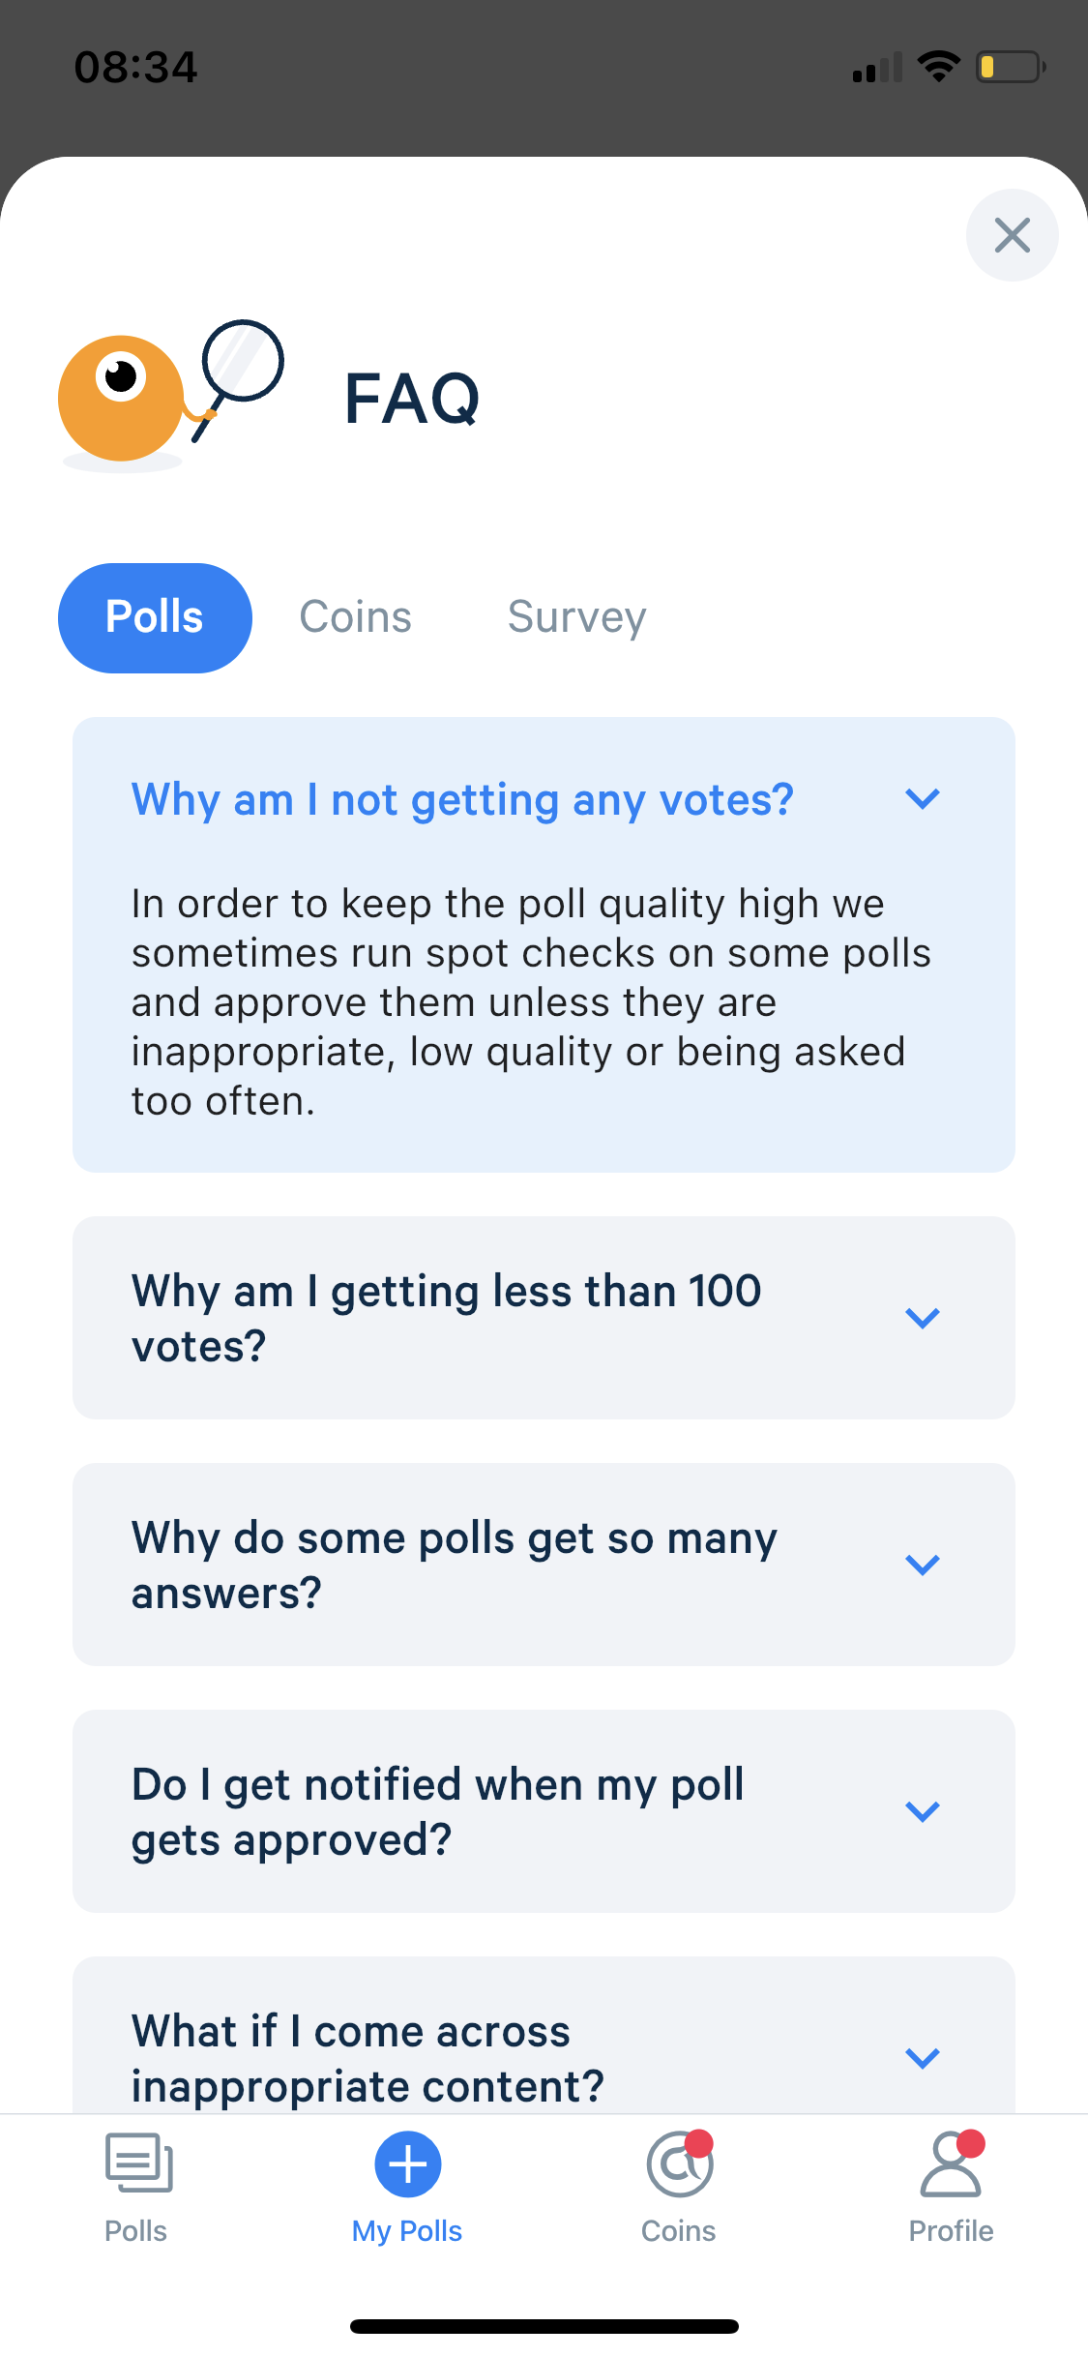This screenshot has height=2357, width=1088.
Task: Open the first FAQ question text link
Action: click(461, 799)
